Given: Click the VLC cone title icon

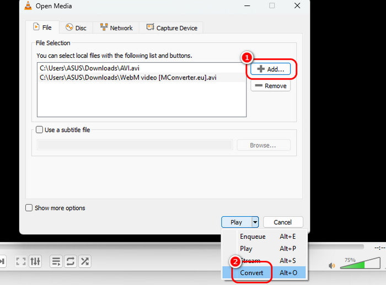Looking at the screenshot, I should click(x=28, y=6).
